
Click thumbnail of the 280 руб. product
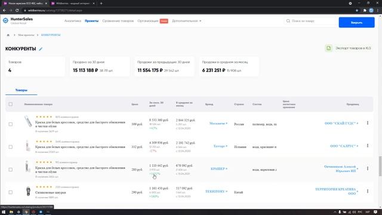click(x=27, y=166)
